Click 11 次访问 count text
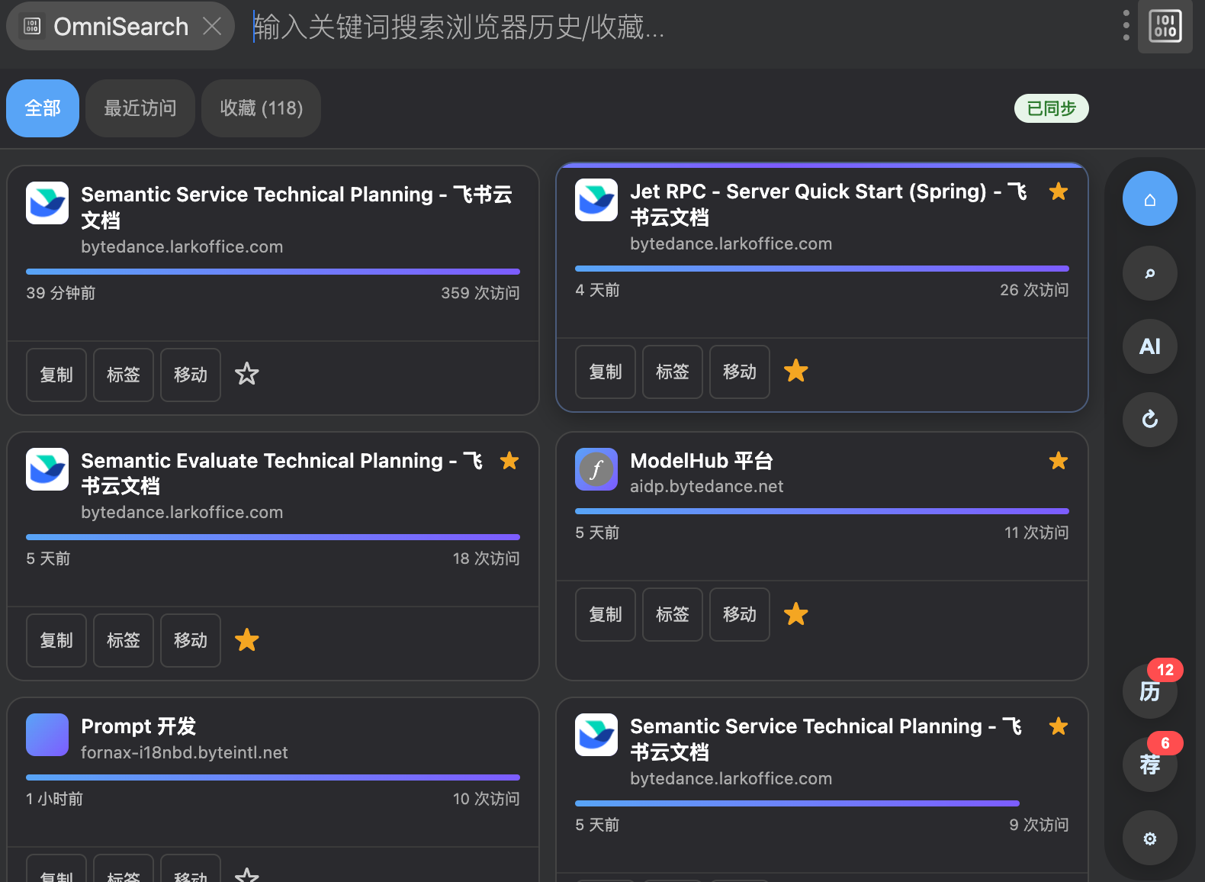The height and width of the screenshot is (882, 1205). coord(1036,533)
